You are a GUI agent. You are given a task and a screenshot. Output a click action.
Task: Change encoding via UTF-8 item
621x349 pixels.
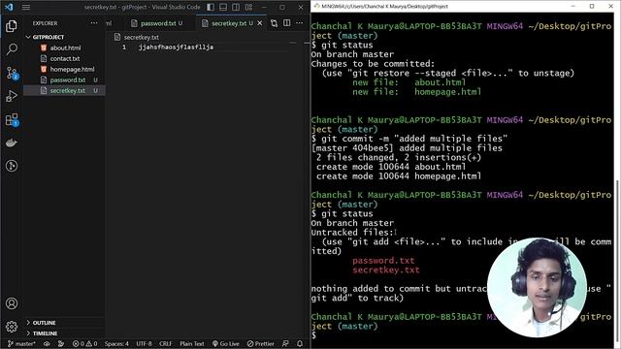pos(145,344)
